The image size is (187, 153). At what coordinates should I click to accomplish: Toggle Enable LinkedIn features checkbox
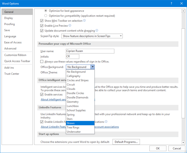(x=42, y=122)
